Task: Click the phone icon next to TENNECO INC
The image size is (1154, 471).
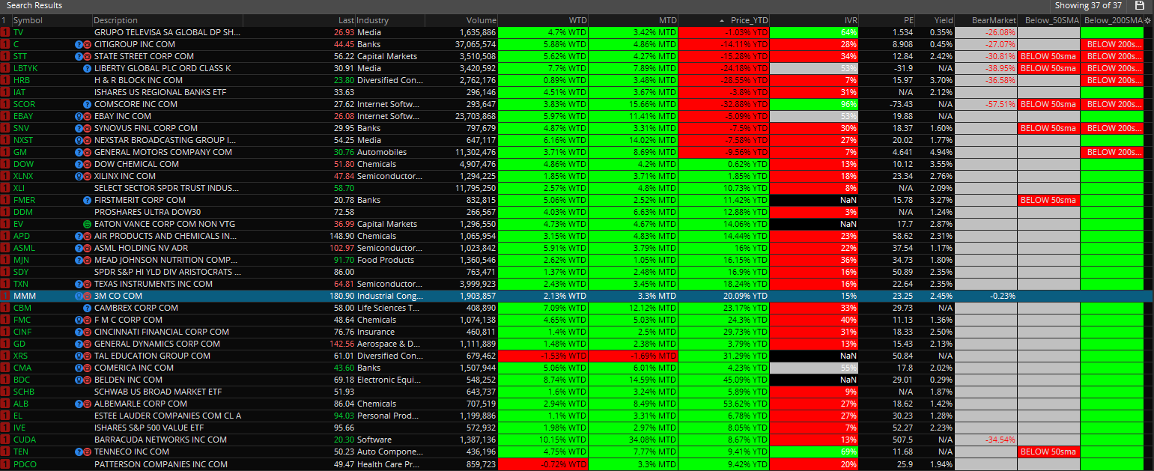Action: (x=89, y=452)
